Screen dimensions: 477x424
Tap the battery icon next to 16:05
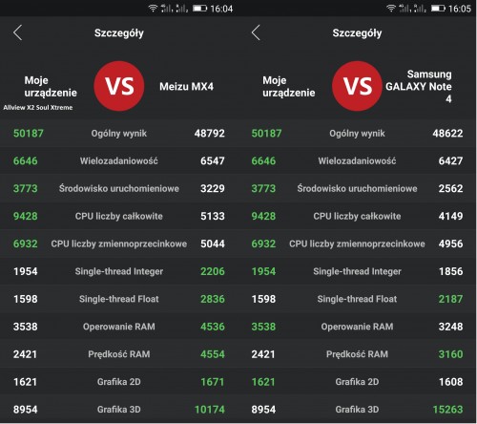tap(438, 9)
